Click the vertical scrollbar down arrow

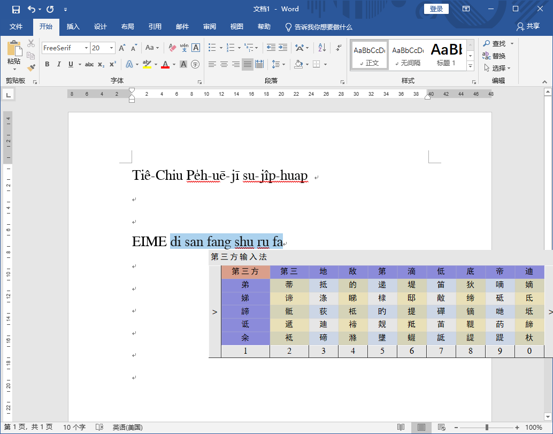[x=548, y=417]
